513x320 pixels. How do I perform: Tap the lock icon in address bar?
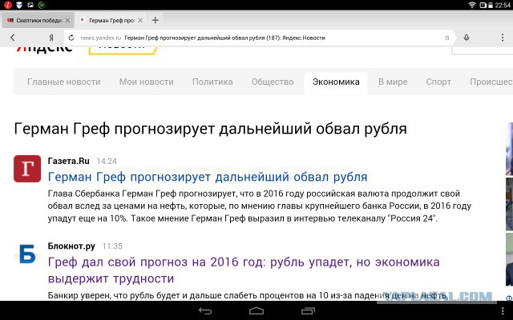click(x=447, y=38)
